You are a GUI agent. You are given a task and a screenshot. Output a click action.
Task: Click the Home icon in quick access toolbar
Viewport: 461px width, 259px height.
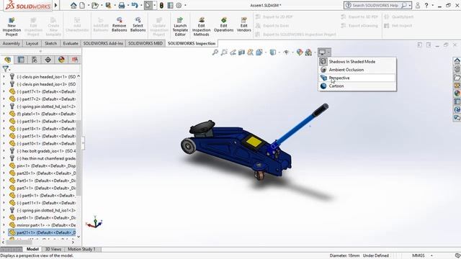point(73,5)
